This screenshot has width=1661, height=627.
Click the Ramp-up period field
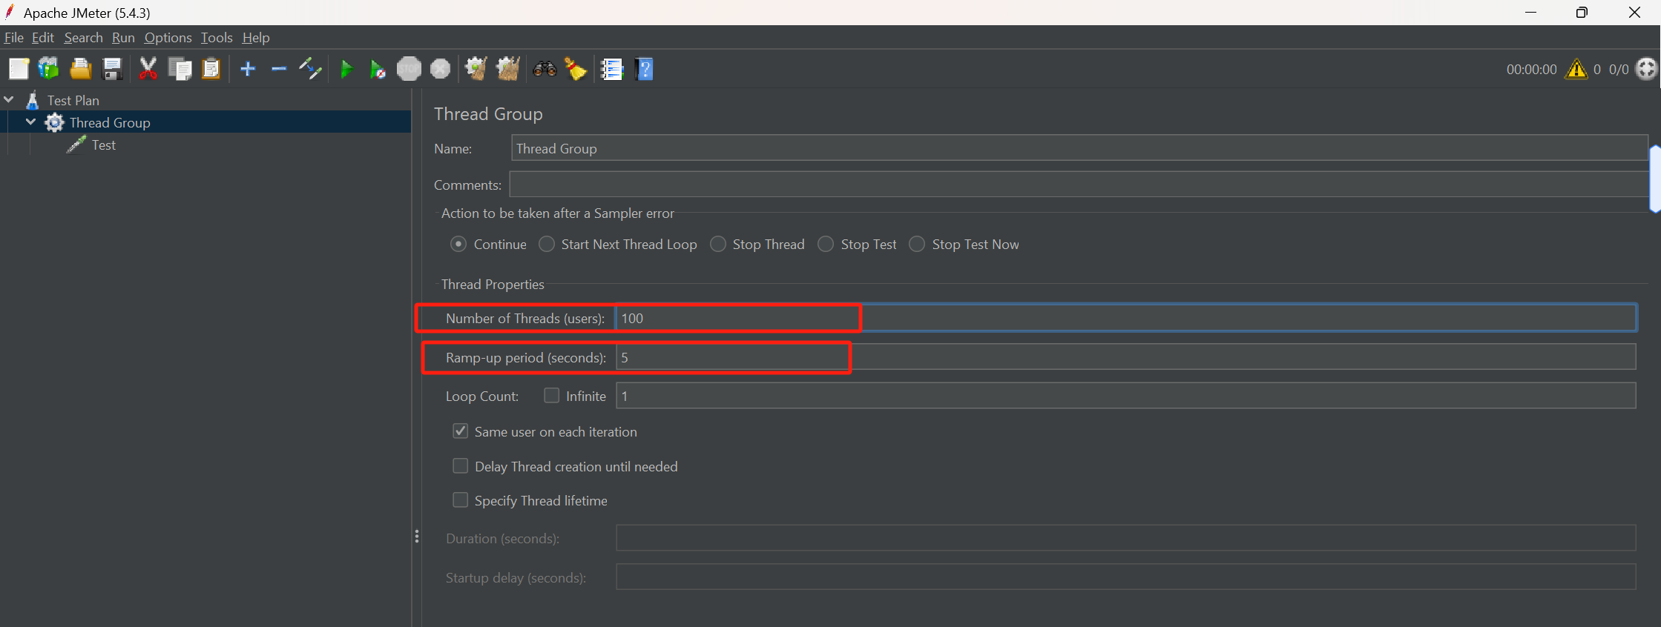1126,357
